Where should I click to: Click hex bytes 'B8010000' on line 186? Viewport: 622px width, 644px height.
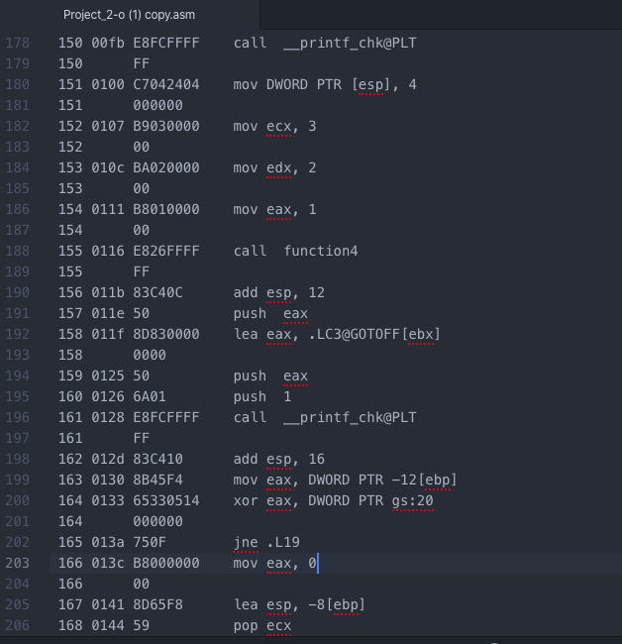(166, 209)
